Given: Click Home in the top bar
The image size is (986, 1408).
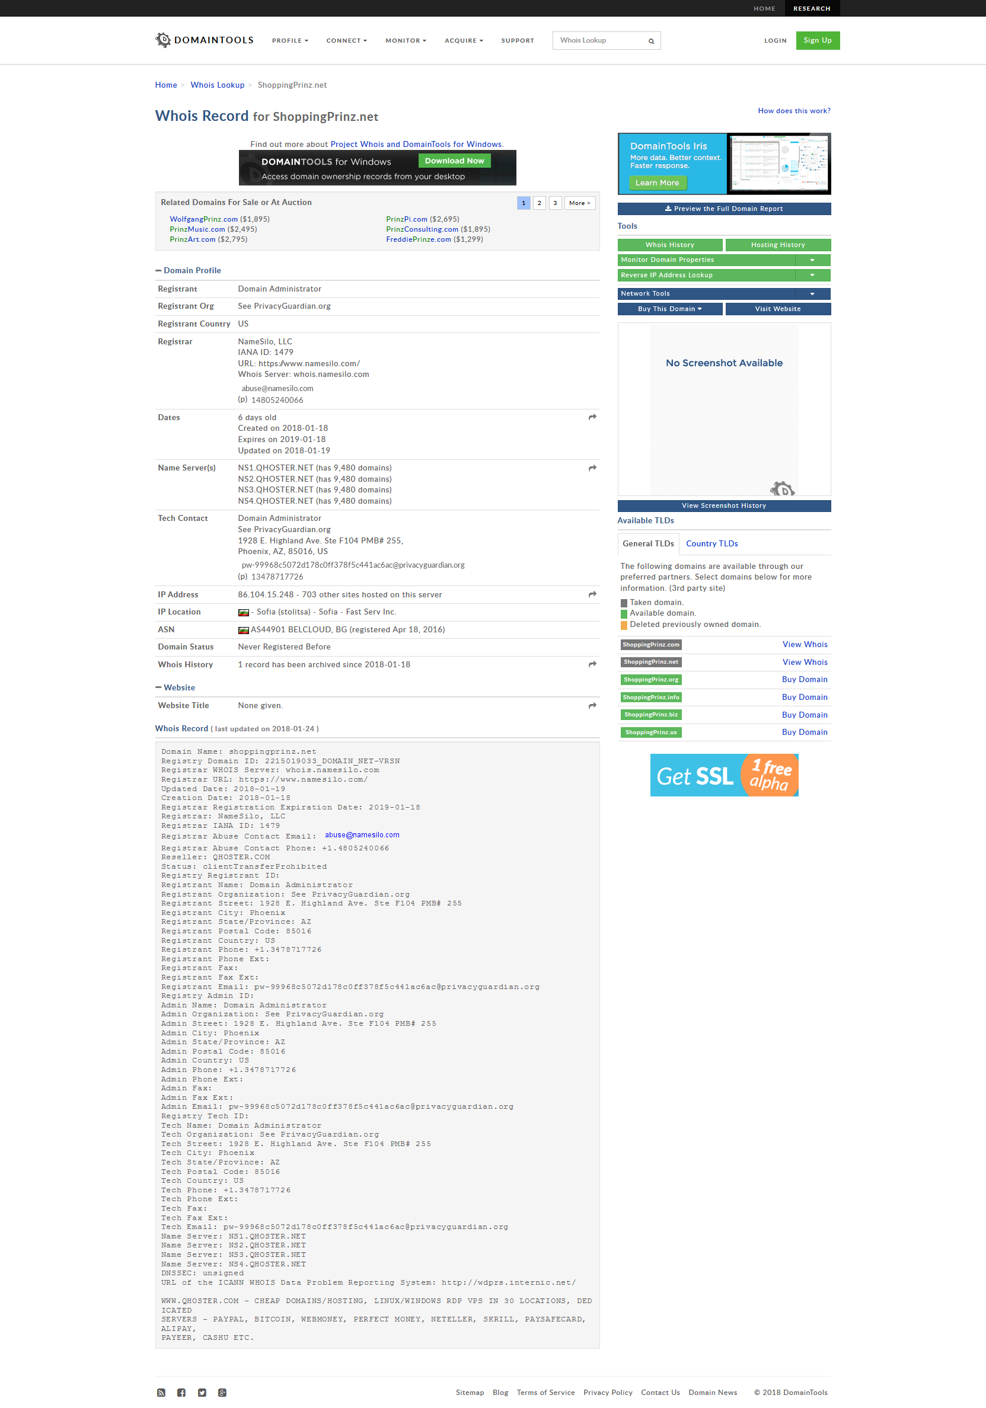Looking at the screenshot, I should tap(764, 8).
